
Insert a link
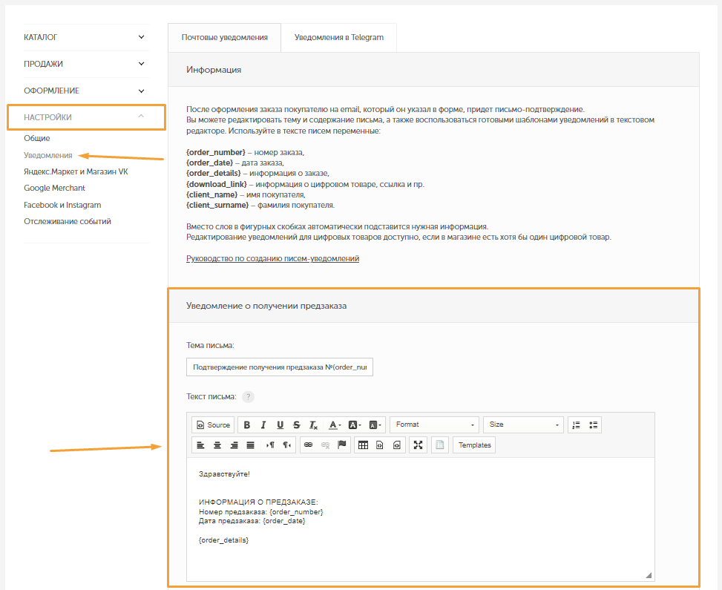(x=309, y=445)
